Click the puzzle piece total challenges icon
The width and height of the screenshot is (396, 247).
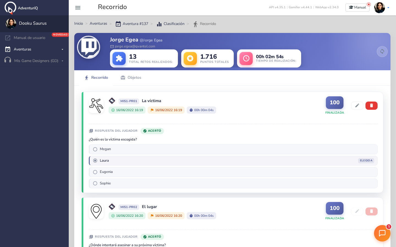click(119, 58)
